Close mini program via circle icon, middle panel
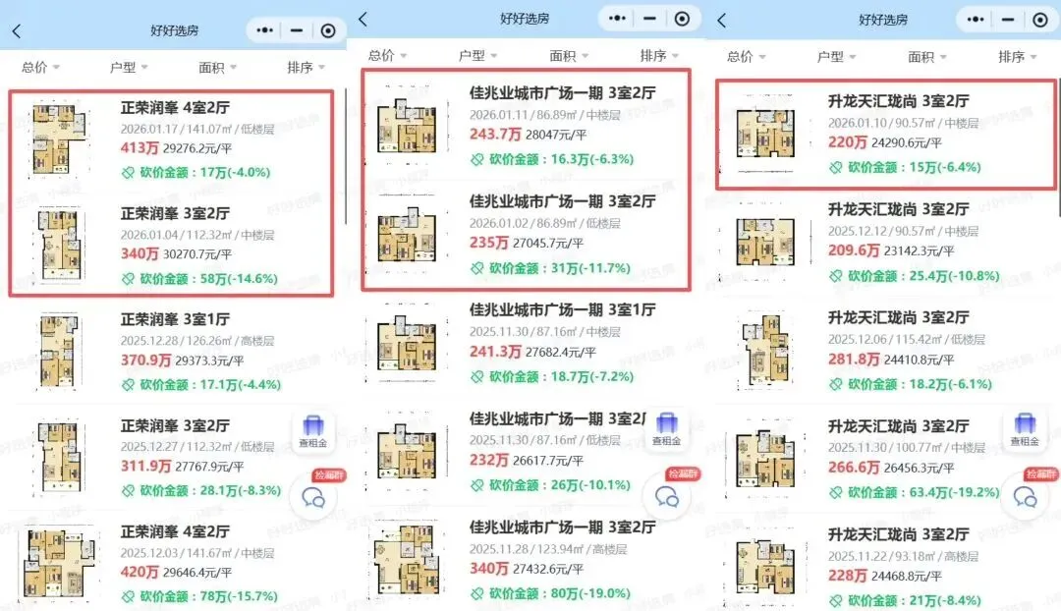 682,19
